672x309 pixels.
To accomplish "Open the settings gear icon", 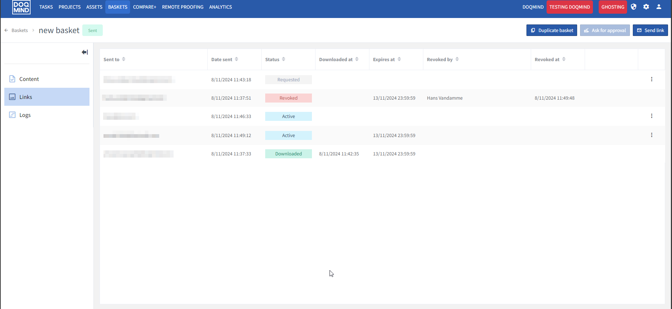I will click(x=646, y=7).
